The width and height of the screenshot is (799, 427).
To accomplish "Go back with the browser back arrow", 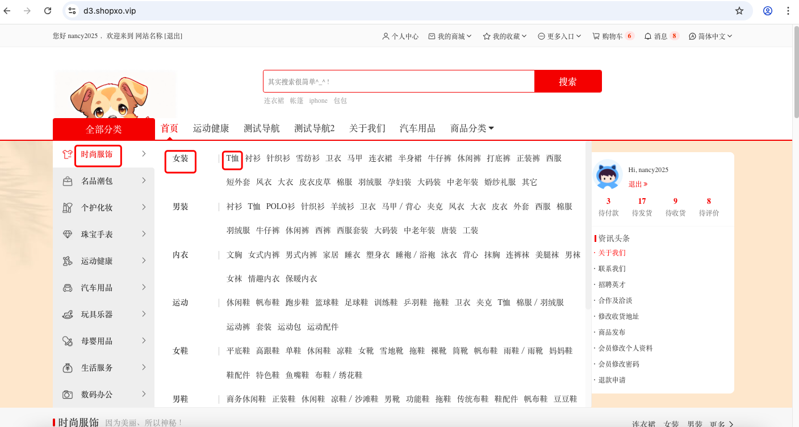I will (x=7, y=11).
